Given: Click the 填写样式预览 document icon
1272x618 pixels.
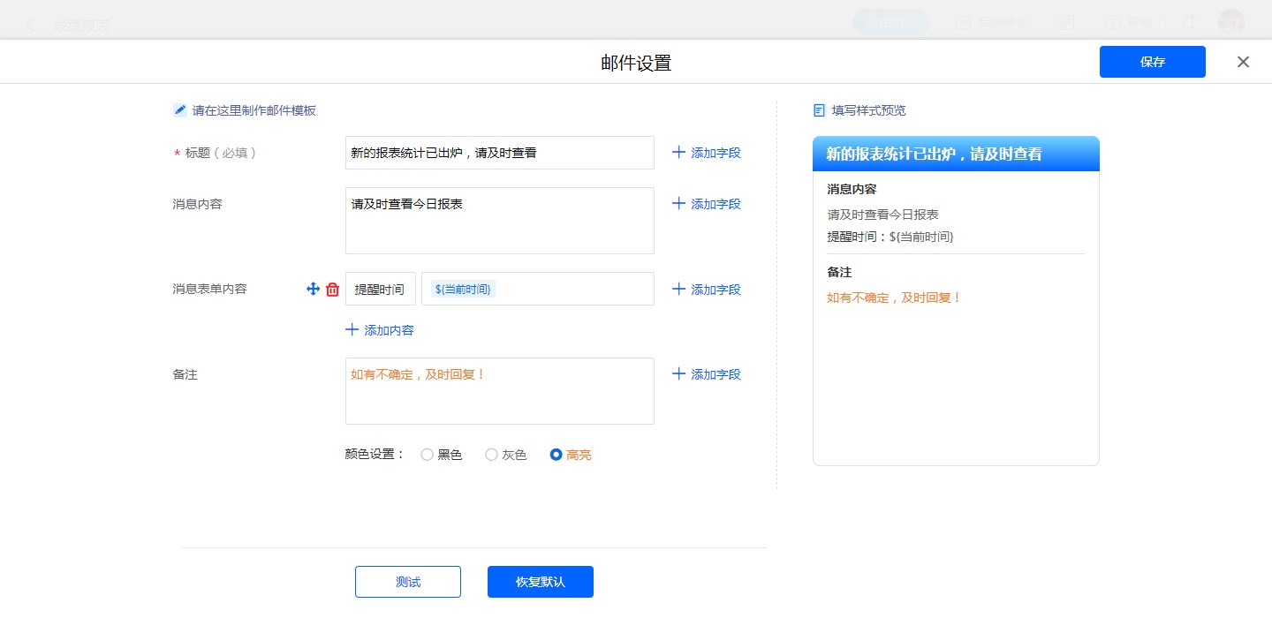Looking at the screenshot, I should 819,110.
